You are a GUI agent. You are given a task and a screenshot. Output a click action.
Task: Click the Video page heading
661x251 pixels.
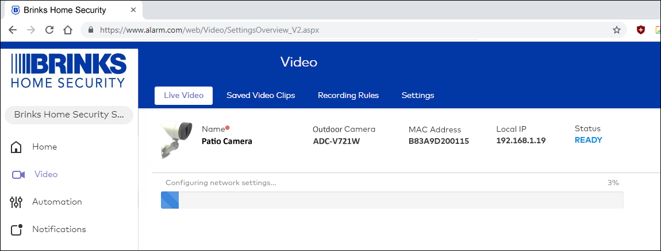pos(299,62)
